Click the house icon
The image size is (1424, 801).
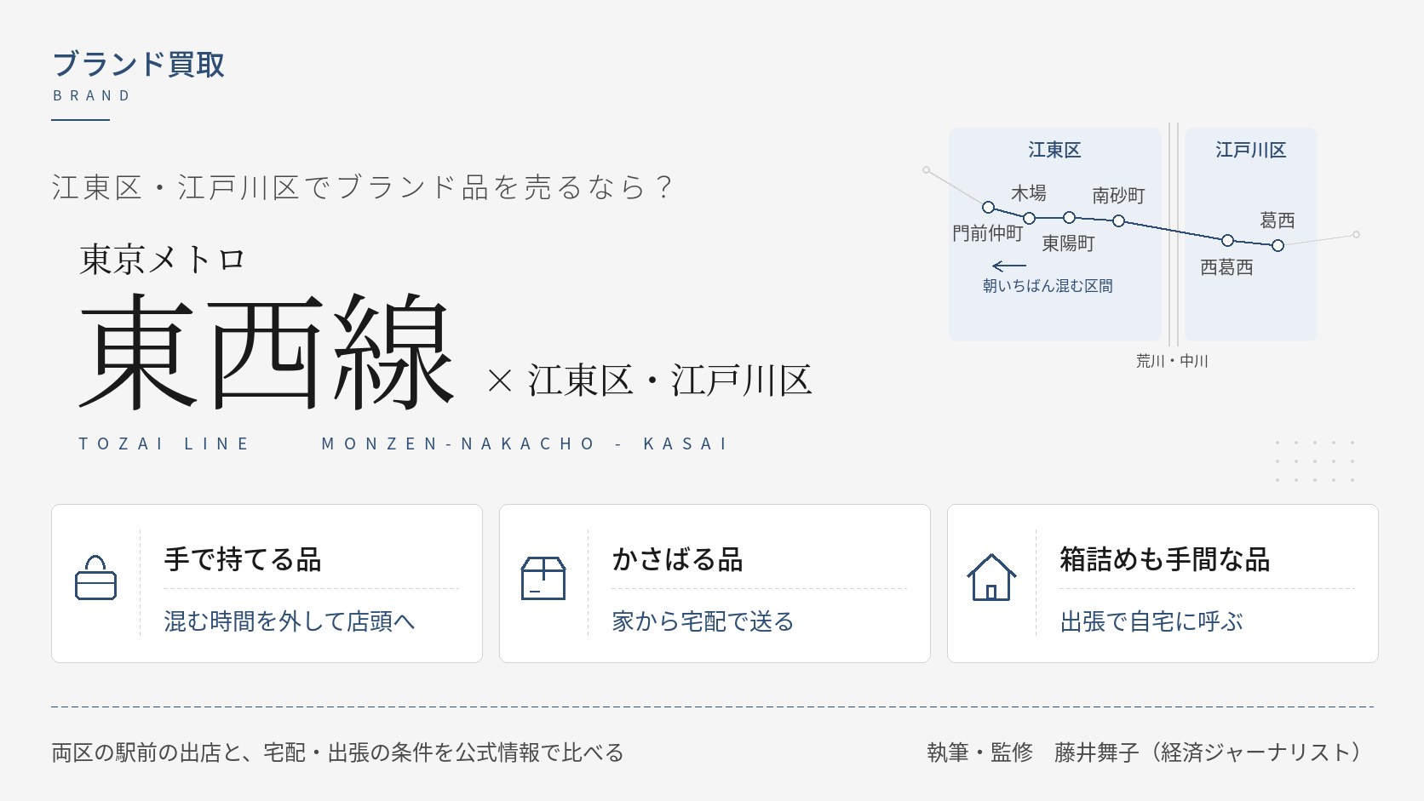(x=991, y=577)
